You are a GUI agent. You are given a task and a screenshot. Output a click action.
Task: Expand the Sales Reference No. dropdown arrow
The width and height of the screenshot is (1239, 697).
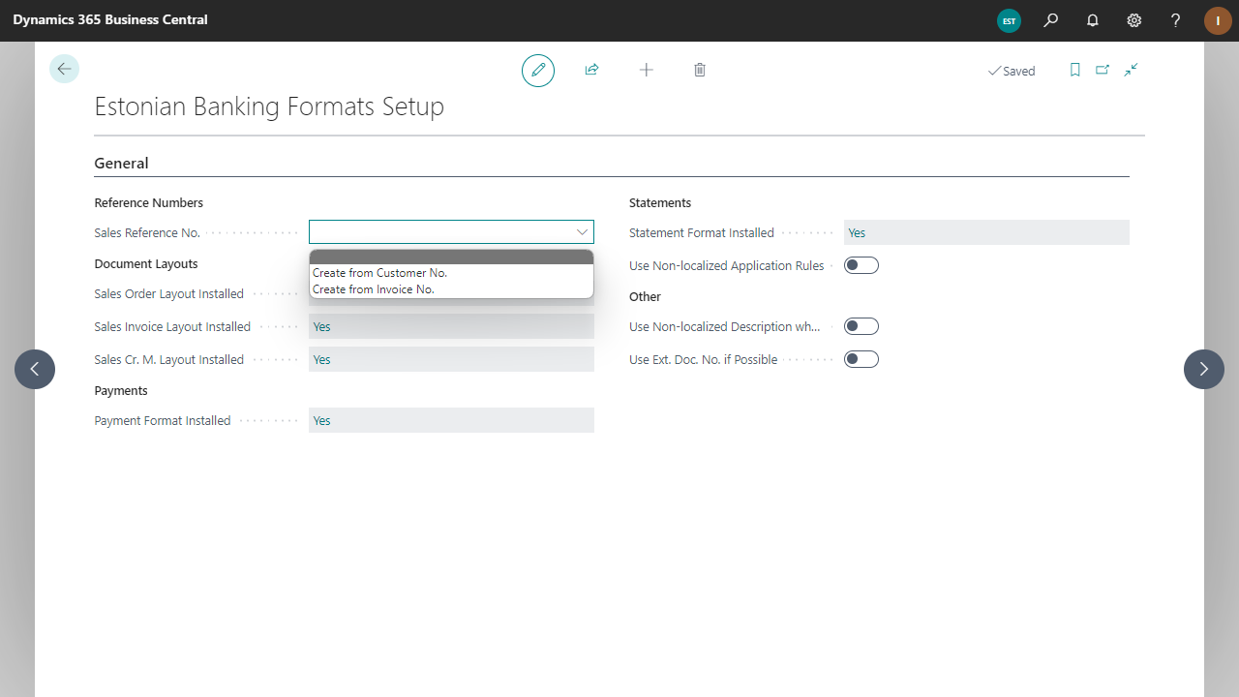point(582,232)
